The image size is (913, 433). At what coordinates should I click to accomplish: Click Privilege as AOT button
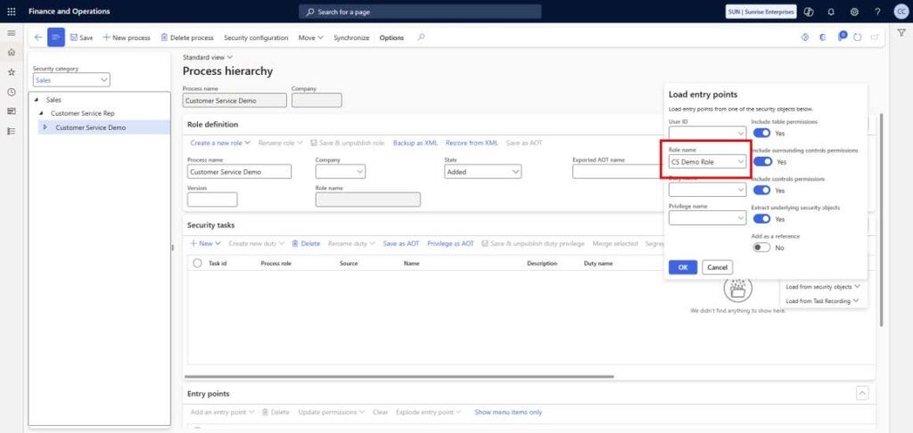tap(450, 243)
